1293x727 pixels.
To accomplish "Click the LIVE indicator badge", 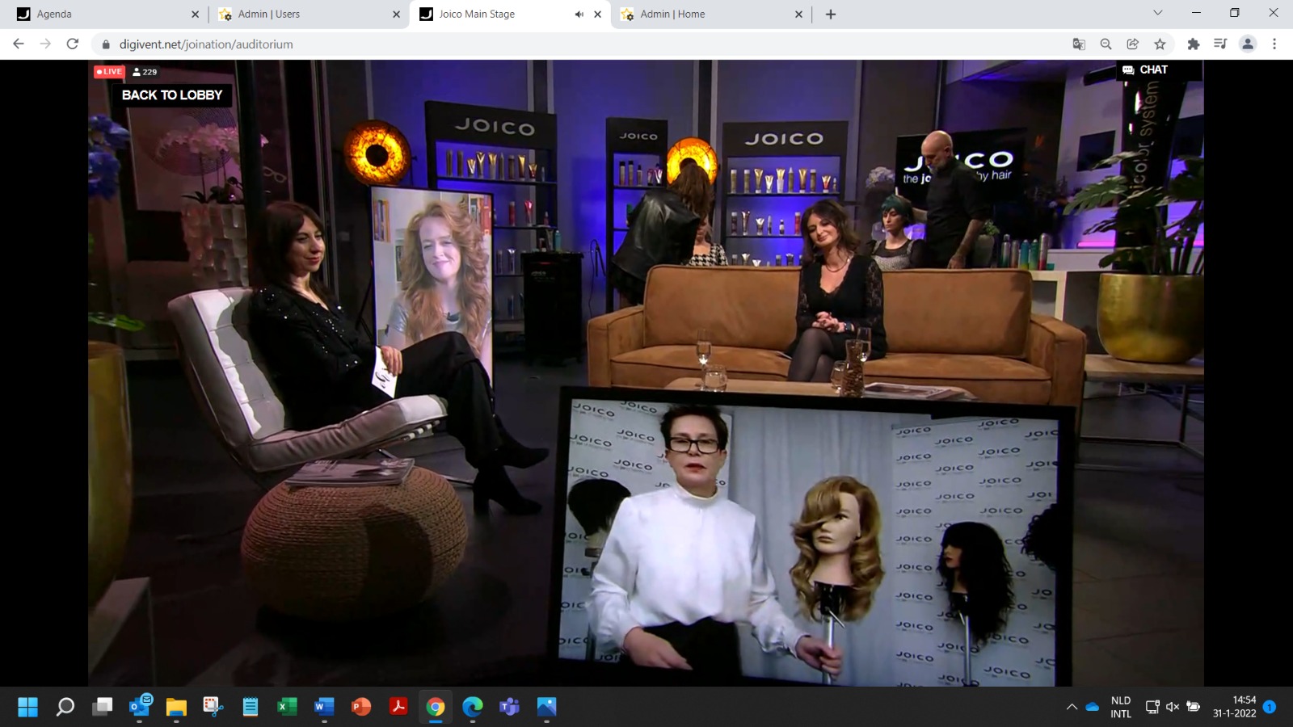I will pos(109,72).
